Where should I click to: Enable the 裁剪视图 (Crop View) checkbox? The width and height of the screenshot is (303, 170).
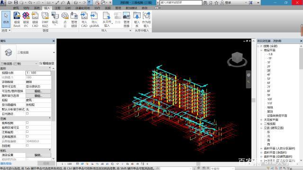click(x=27, y=123)
